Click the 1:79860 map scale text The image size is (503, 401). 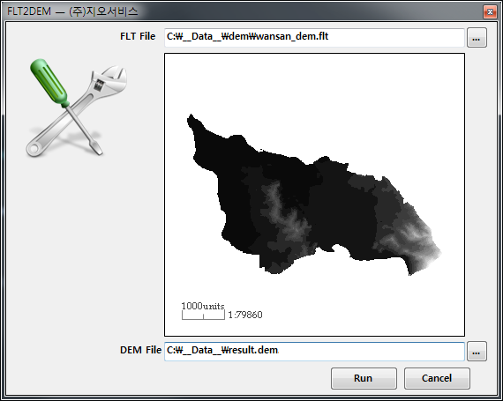click(245, 316)
